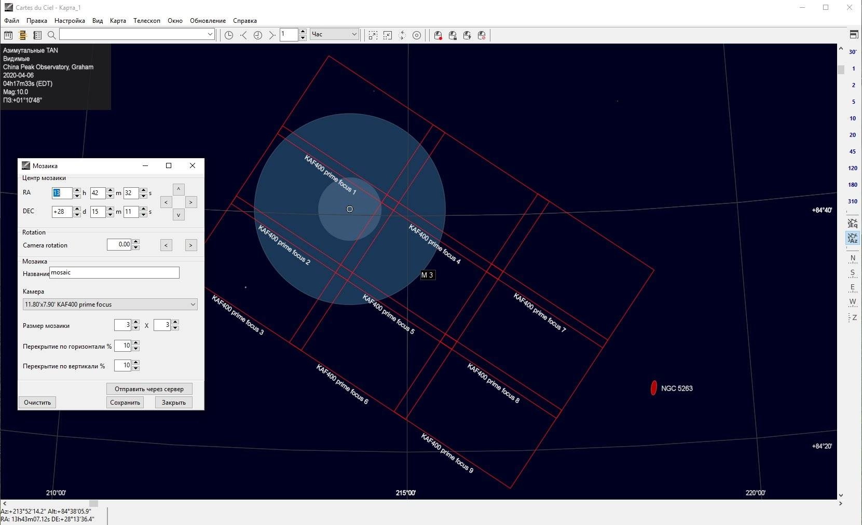Set field of view to 30 arcminutes
Viewport: 862px width, 525px height.
point(853,52)
